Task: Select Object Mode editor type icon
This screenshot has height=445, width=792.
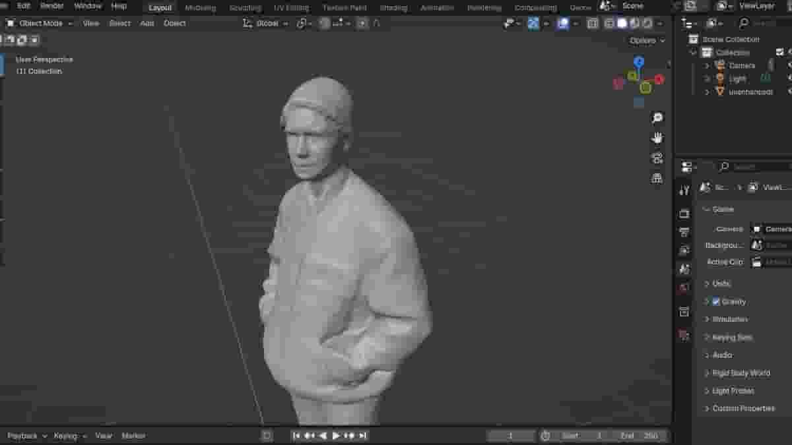Action: [x=10, y=23]
